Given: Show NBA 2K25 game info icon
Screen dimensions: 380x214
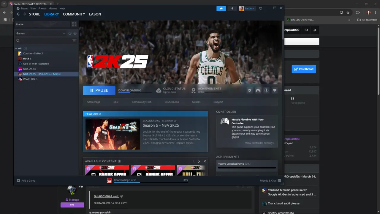Looking at the screenshot, I should coord(266,90).
